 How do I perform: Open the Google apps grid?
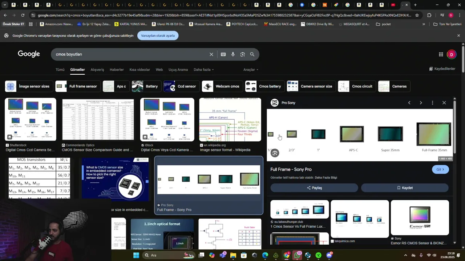point(441,54)
